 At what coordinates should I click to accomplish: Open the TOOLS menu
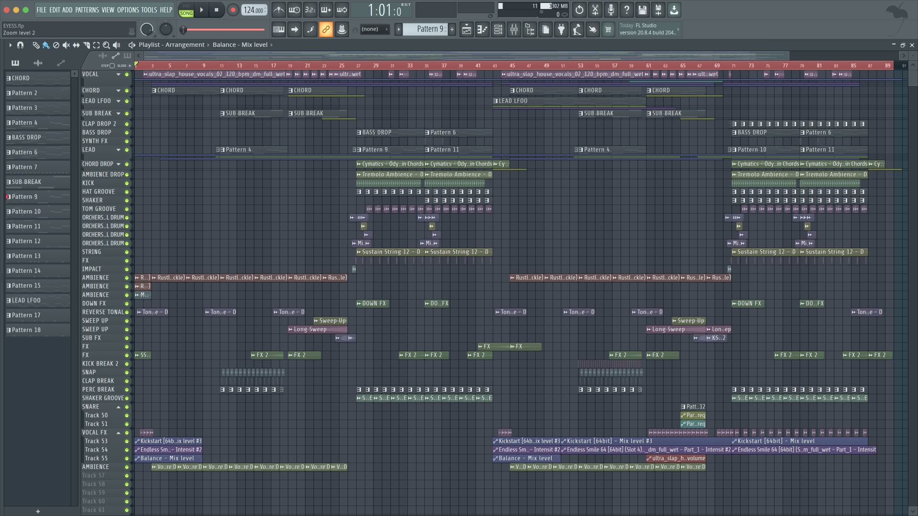pyautogui.click(x=149, y=10)
